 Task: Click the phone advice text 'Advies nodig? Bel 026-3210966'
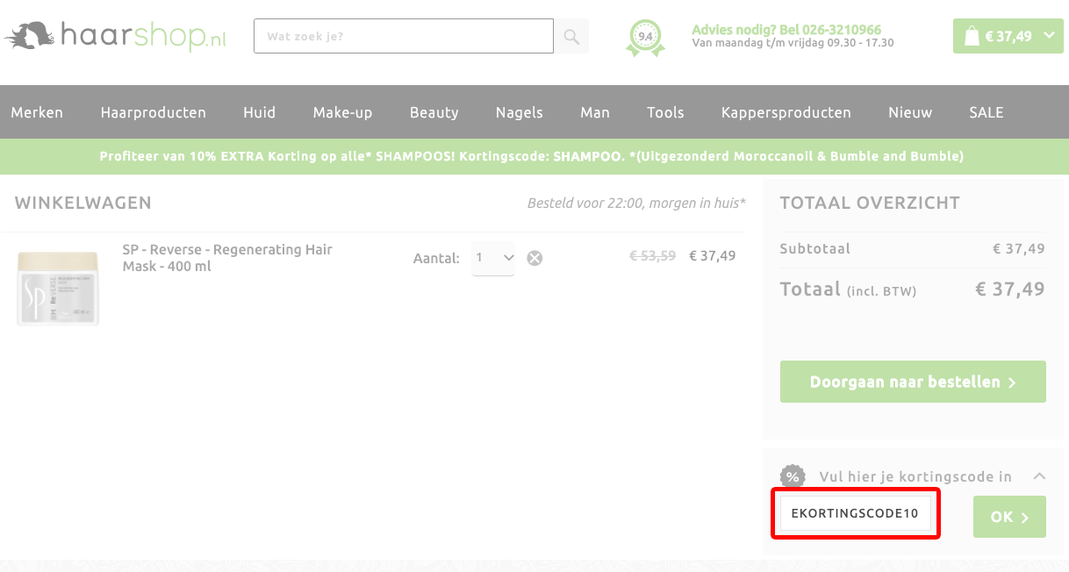[786, 30]
